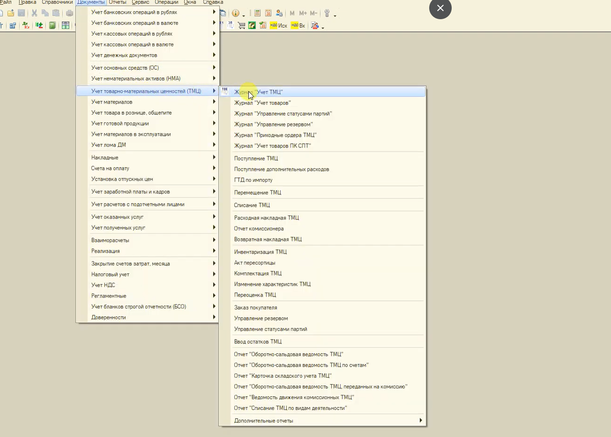Open the Отчеты menu
This screenshot has height=437, width=611.
118,2
